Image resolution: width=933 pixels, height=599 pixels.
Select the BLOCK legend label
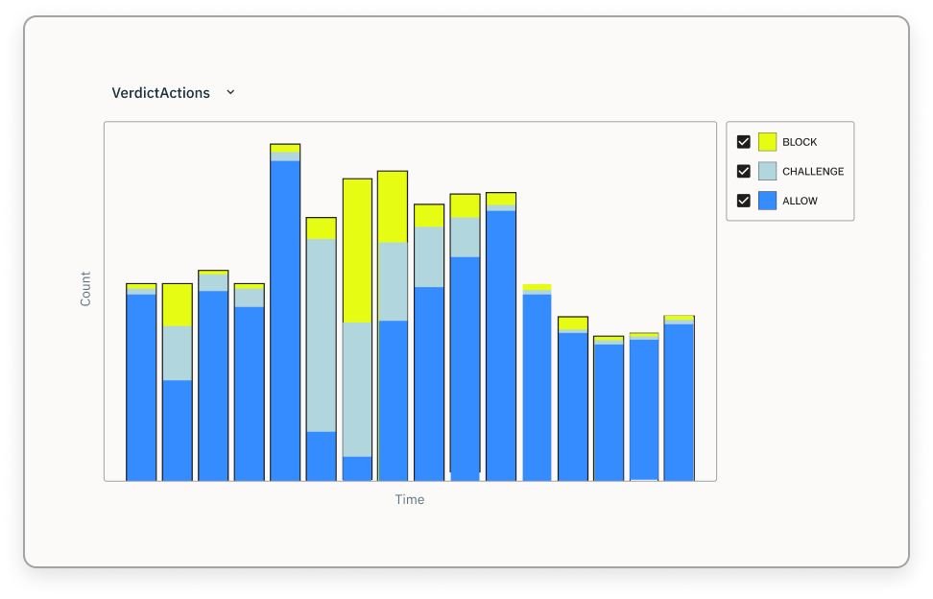coord(801,141)
